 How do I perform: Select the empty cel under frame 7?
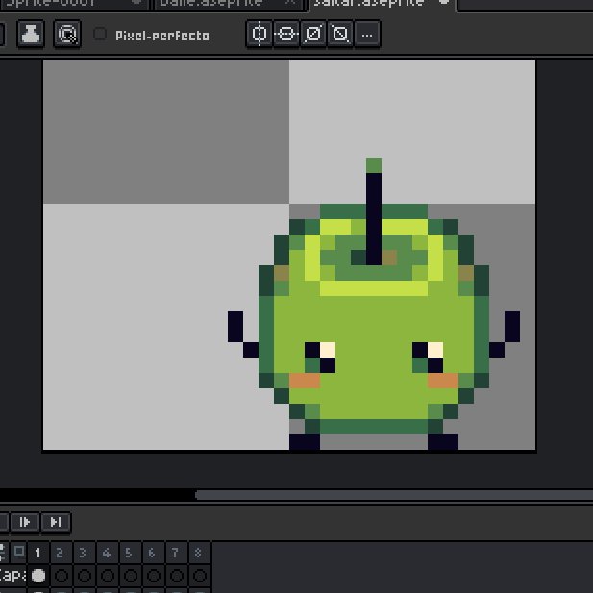point(177,576)
